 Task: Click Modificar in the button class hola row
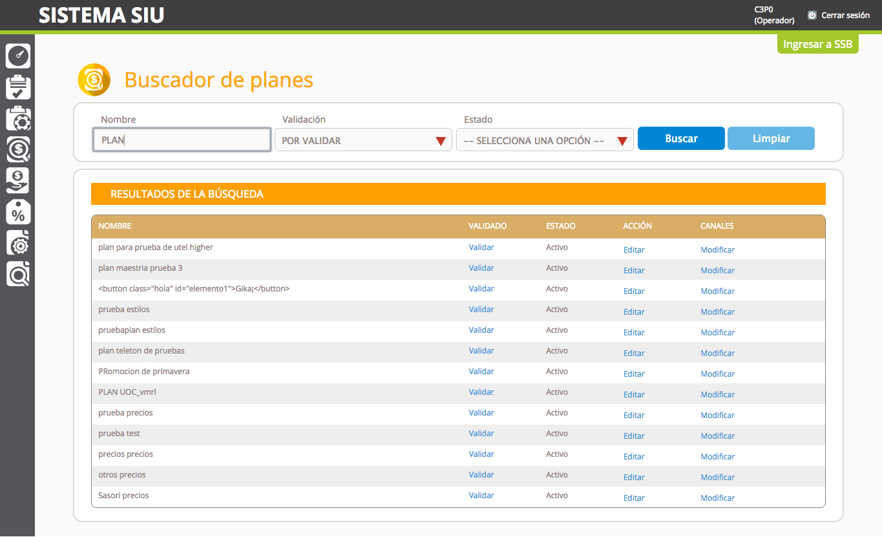point(718,291)
